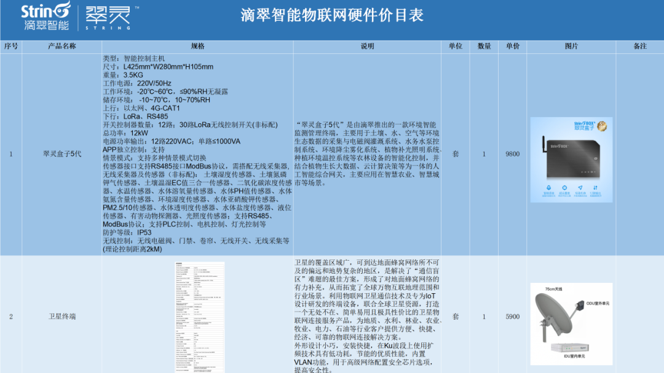The width and height of the screenshot is (664, 373).
Task: Click the 翠灵 STRING brand logo
Action: (108, 17)
